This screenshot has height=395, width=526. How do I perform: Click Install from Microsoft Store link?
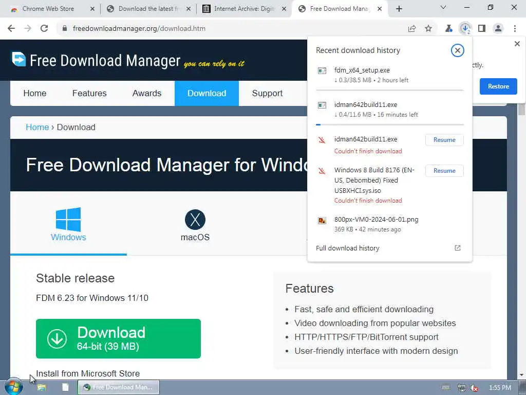(x=88, y=373)
